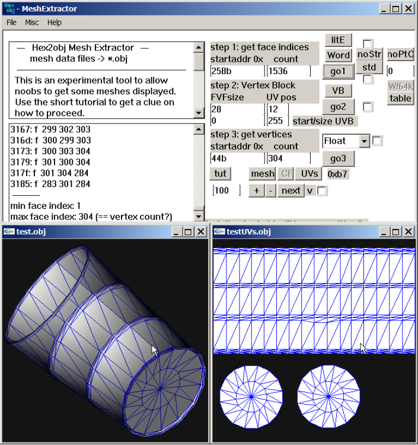Click the UVs button
Viewport: 418px width, 445px height.
click(x=309, y=173)
